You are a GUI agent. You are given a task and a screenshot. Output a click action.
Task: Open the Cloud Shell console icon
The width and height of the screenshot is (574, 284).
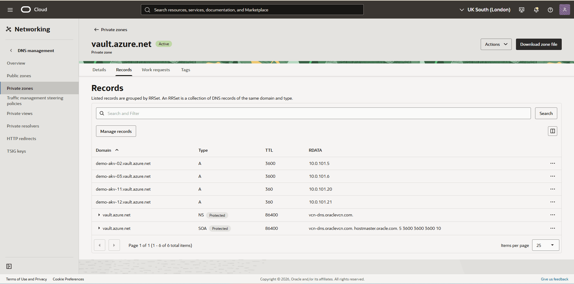[x=521, y=10]
